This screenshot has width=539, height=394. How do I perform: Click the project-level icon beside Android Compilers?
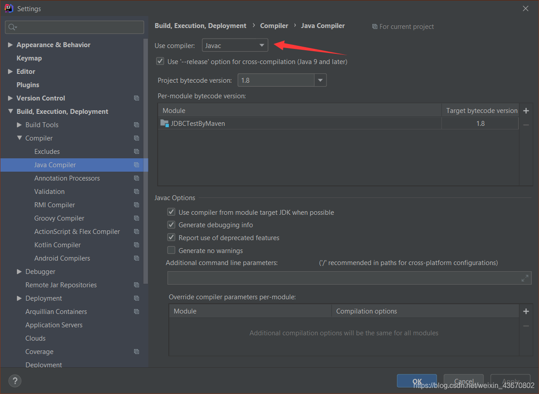click(136, 258)
